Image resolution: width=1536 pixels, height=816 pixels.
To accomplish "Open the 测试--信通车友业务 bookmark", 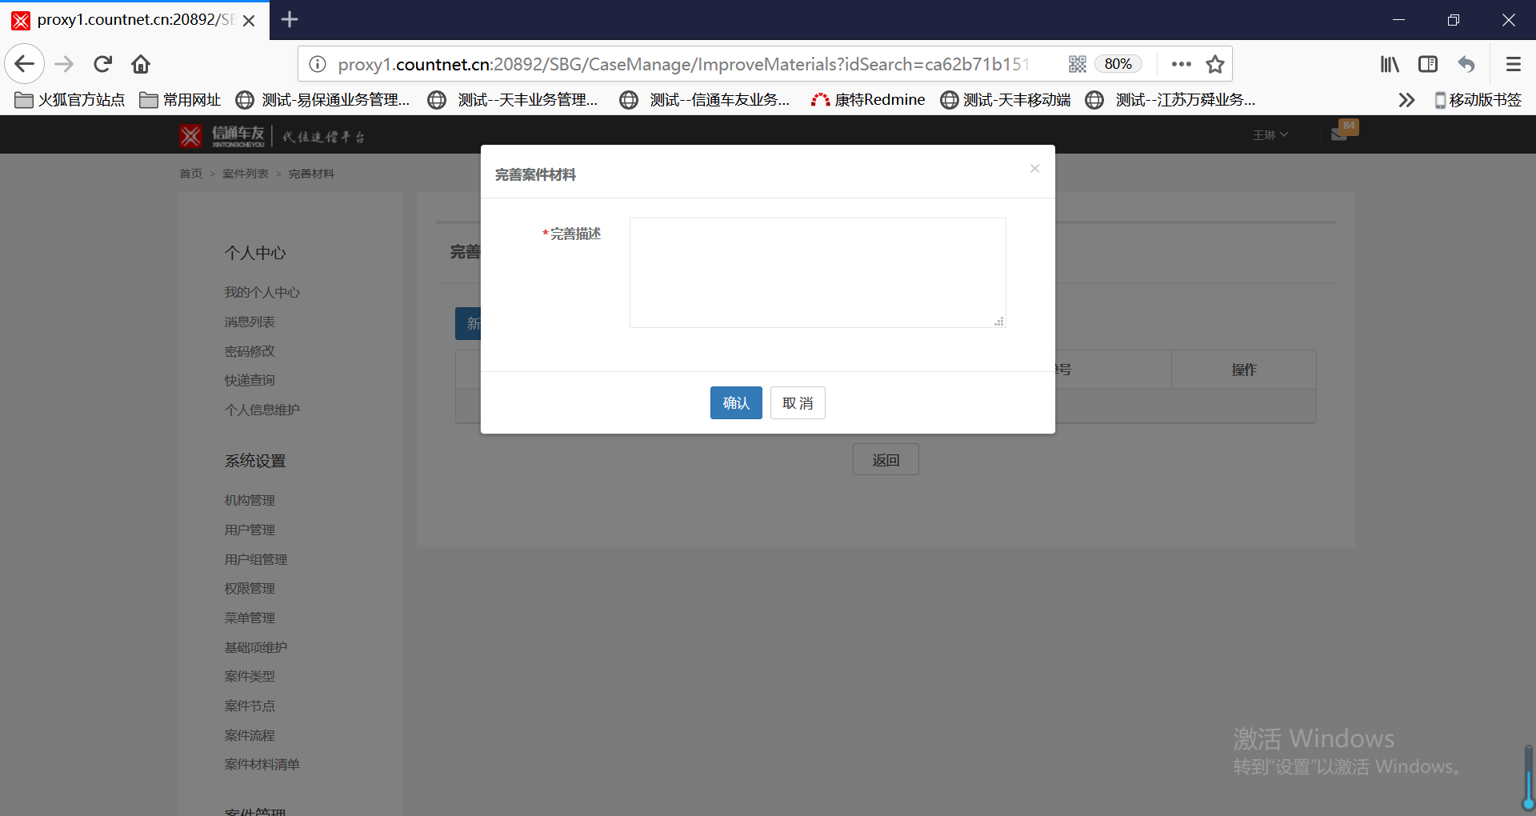I will point(705,99).
